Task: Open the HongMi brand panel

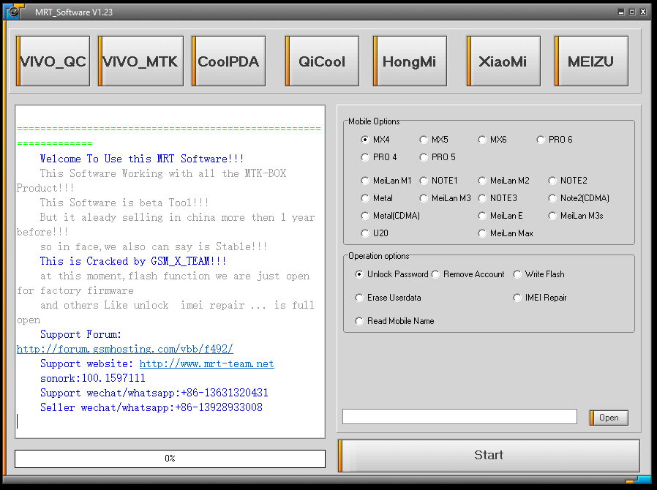Action: [x=410, y=61]
